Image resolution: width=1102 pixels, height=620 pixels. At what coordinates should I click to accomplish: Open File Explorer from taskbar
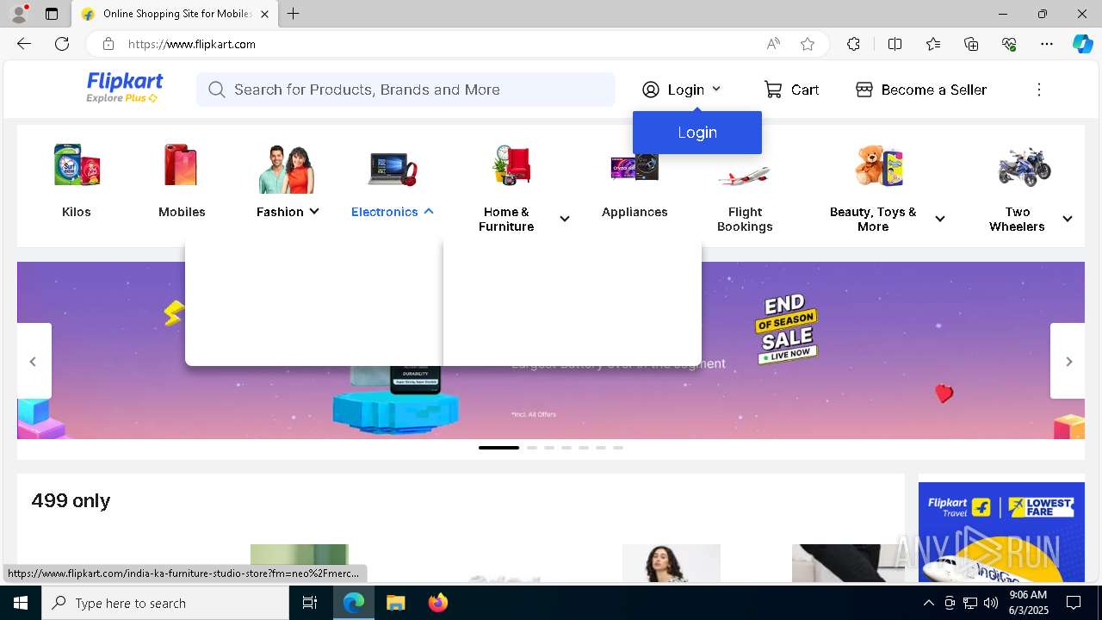(395, 603)
